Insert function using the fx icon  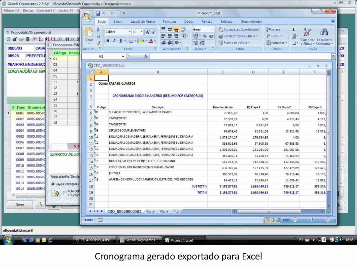pyautogui.click(x=146, y=56)
